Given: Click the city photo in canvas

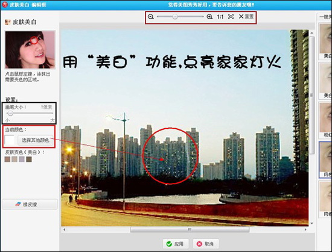Looking at the screenshot, I should tap(185, 128).
